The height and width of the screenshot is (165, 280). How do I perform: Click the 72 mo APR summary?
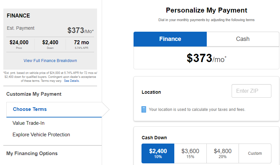[x=82, y=44]
